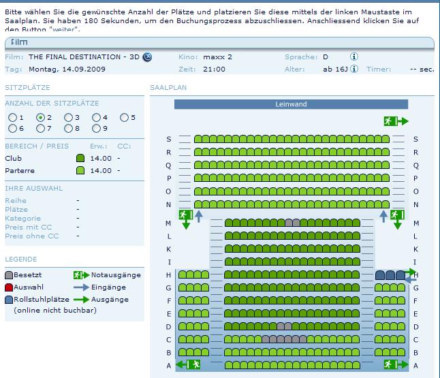The image size is (440, 378).
Task: Click the Ausgänge legend arrow icon
Action: pyautogui.click(x=81, y=300)
